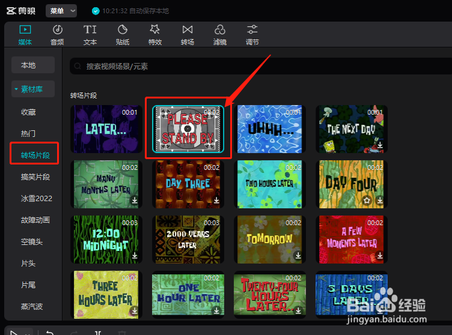Open the 转场 transitions tab
The height and width of the screenshot is (335, 452).
188,35
